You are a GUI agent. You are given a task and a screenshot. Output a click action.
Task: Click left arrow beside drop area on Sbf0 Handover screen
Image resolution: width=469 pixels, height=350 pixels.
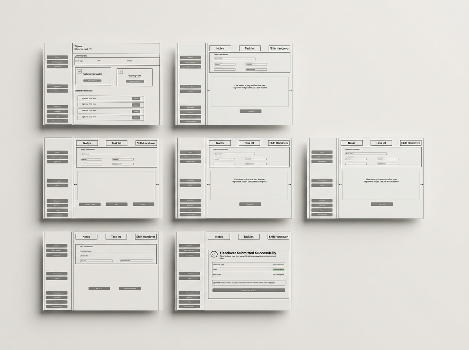pyautogui.click(x=208, y=185)
